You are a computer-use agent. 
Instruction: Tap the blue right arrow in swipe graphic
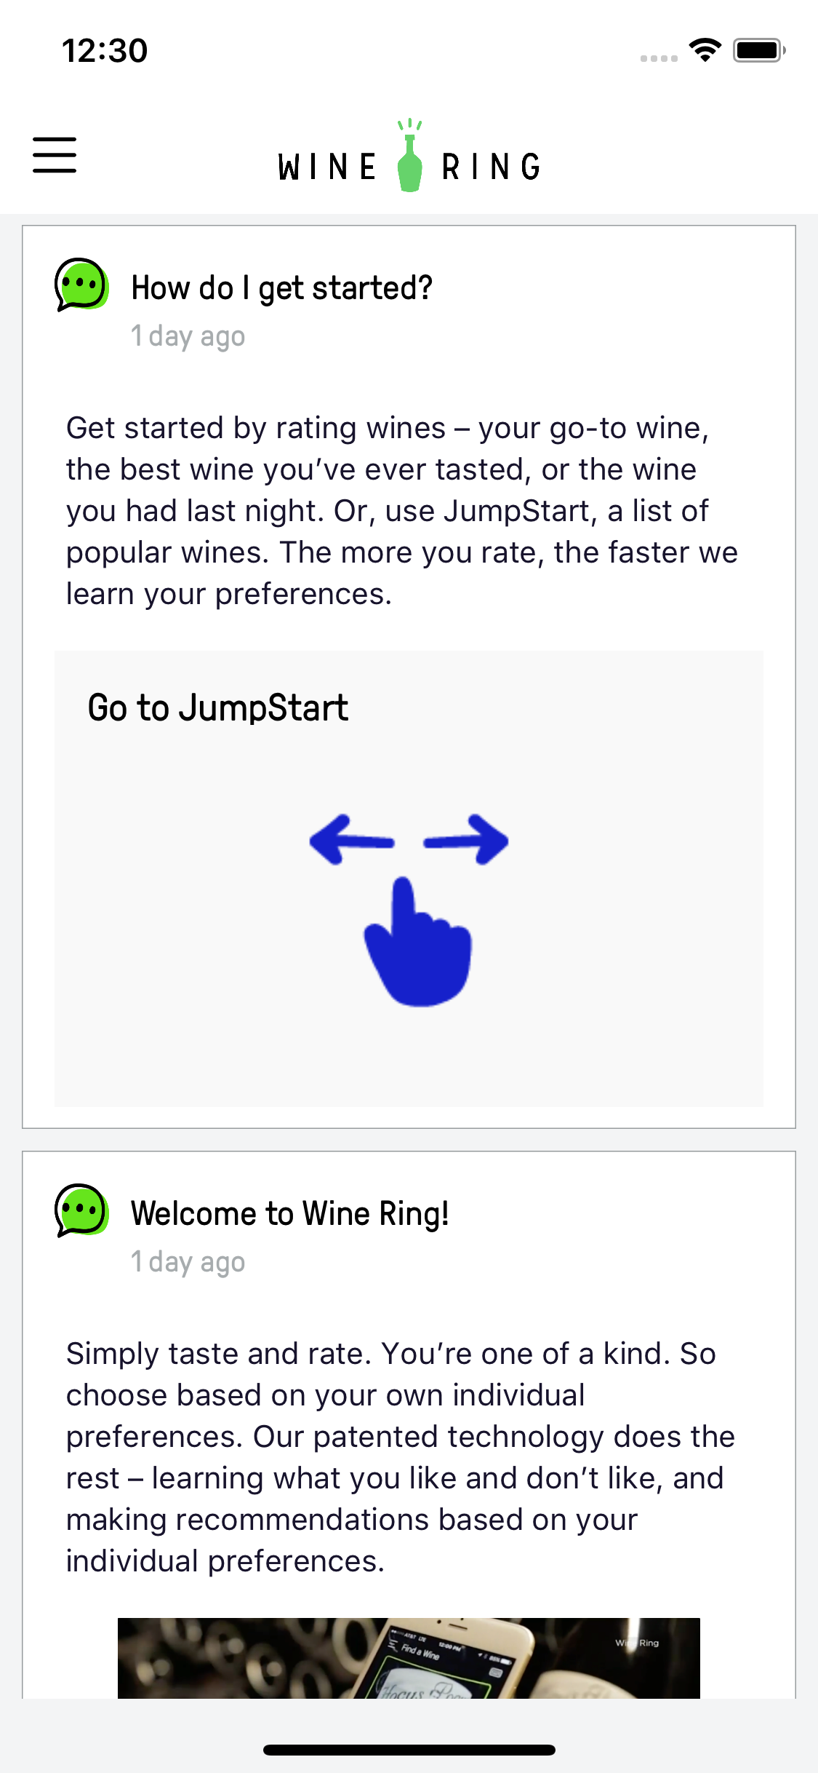click(x=467, y=840)
